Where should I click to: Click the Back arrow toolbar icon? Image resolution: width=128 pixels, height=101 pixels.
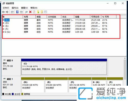point(3,12)
